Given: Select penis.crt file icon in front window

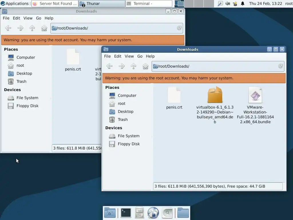Looking at the screenshot, I should 174,95.
